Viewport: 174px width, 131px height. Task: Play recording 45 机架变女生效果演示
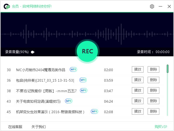[x=138, y=111]
